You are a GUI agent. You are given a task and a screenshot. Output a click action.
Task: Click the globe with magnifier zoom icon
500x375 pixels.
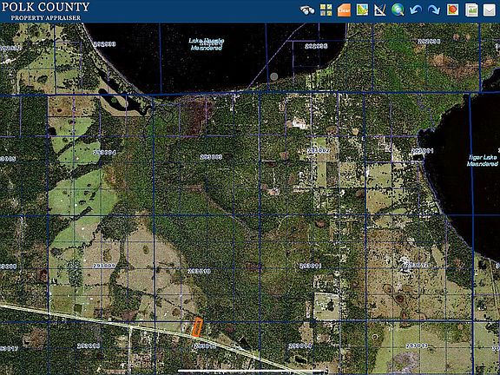point(398,10)
